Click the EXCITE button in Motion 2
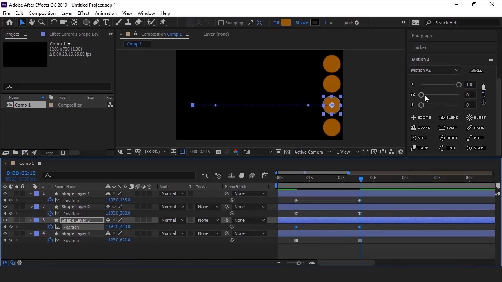 click(421, 117)
